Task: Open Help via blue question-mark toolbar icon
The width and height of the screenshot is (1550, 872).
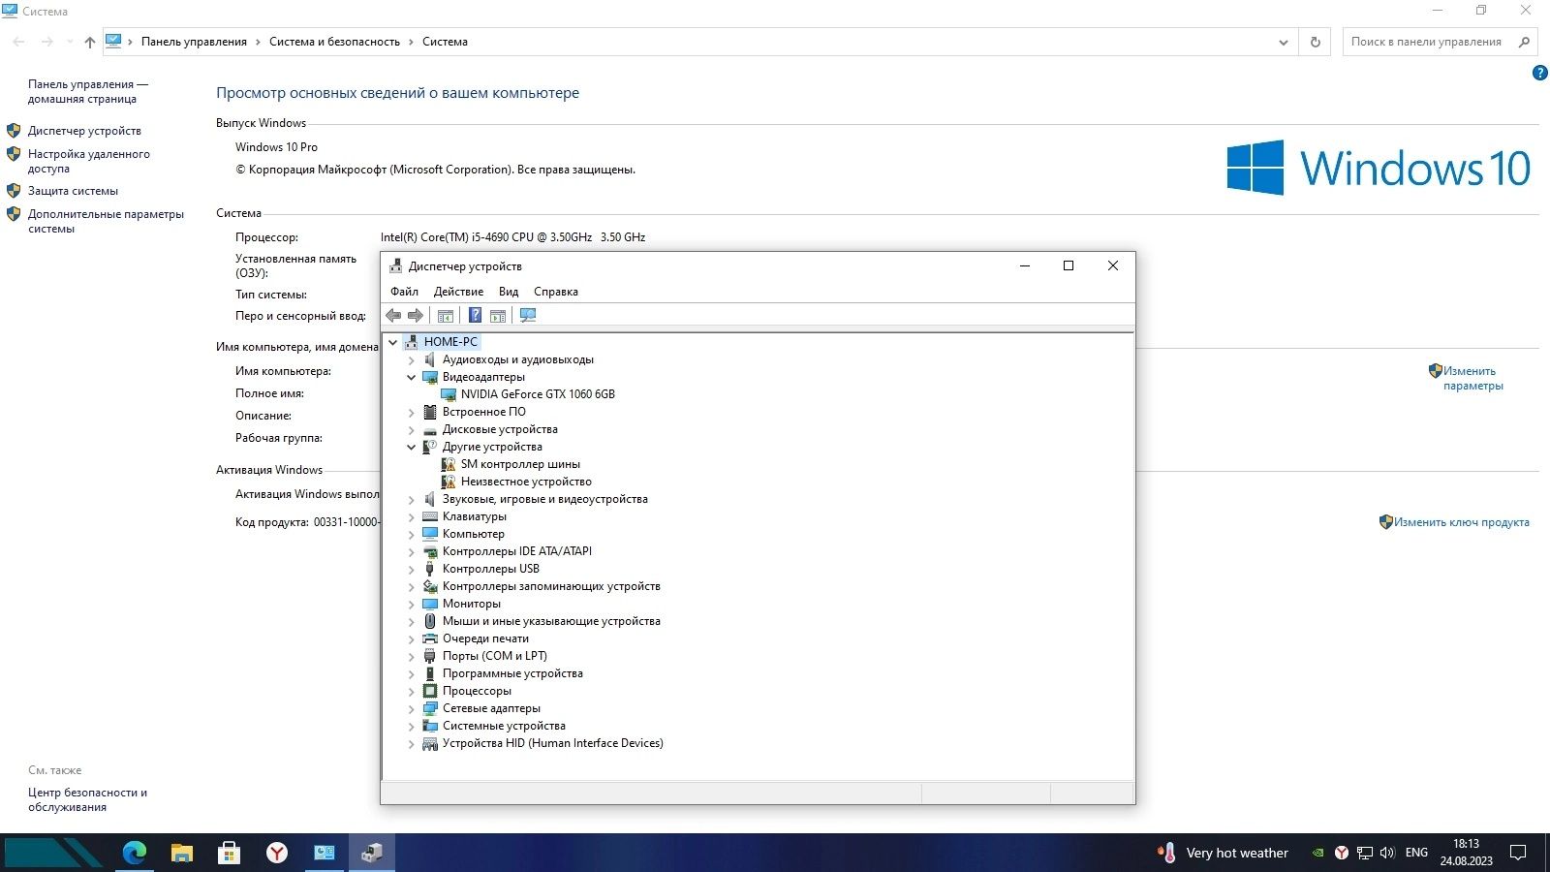Action: (x=475, y=315)
